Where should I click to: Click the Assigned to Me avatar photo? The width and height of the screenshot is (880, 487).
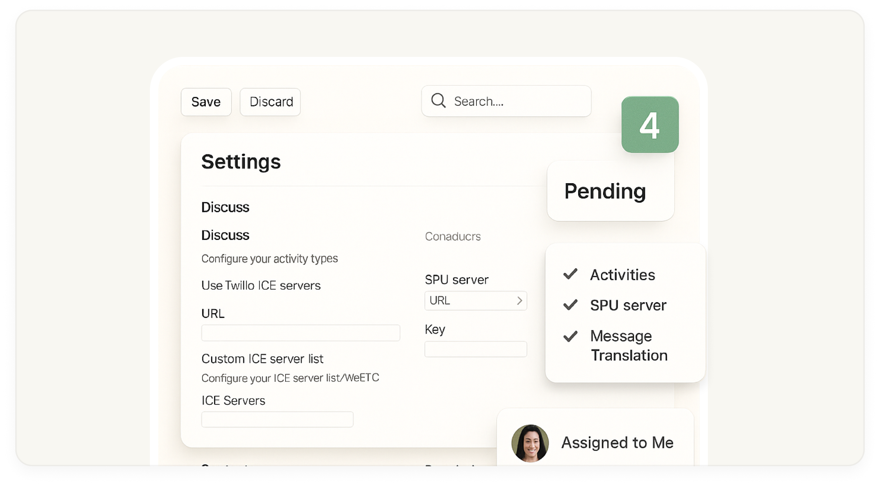point(530,443)
